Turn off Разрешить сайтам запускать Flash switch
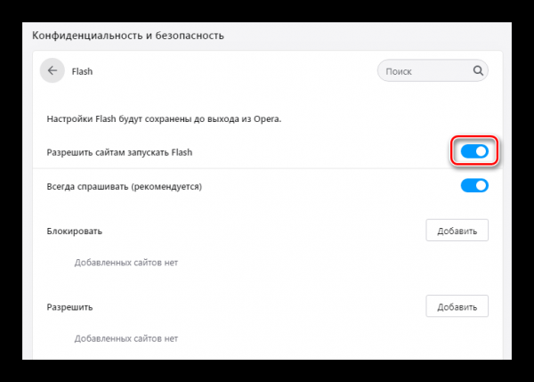The height and width of the screenshot is (382, 534). (474, 151)
